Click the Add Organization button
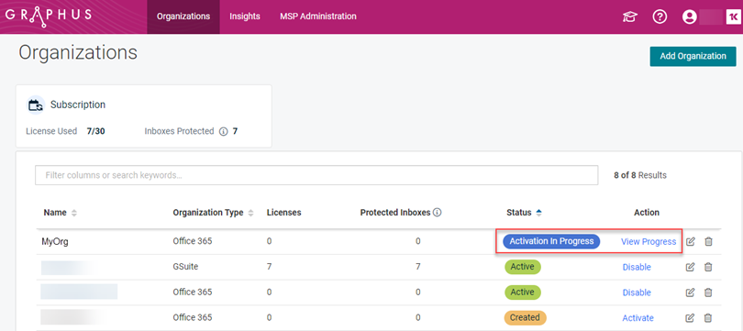This screenshot has width=743, height=331. [693, 56]
